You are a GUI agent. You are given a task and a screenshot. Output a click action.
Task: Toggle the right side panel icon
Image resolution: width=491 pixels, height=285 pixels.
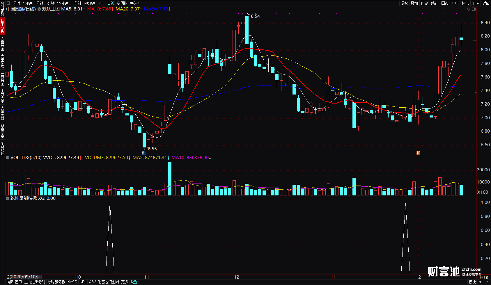(x=474, y=9)
